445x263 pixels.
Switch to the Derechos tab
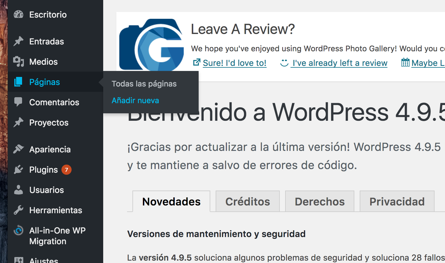[x=320, y=202]
